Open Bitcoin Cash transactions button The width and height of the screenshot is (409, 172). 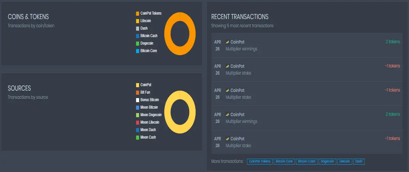click(307, 161)
